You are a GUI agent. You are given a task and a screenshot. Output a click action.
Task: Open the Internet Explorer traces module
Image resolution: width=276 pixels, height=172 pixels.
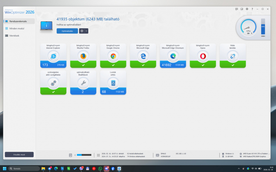(x=54, y=56)
